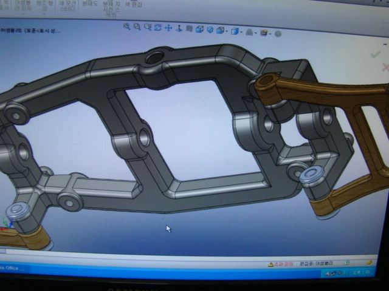This screenshot has width=389, height=291.
Task: Select the Zoom to Area tool
Action: (137, 27)
